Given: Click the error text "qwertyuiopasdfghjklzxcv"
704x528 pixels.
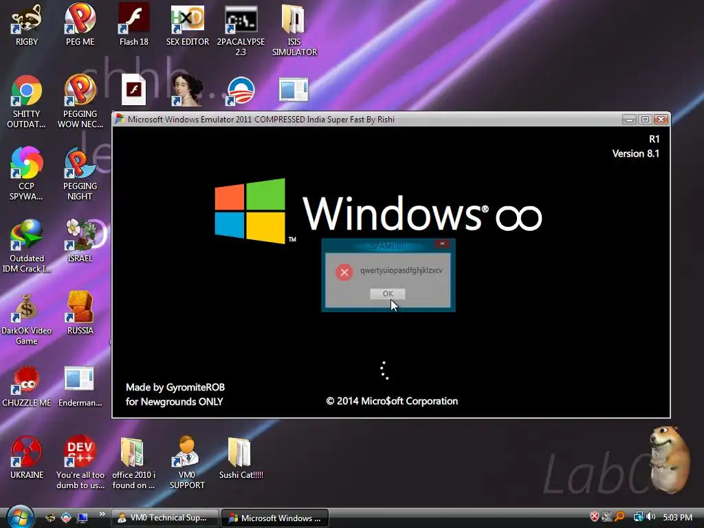Looking at the screenshot, I should (401, 270).
